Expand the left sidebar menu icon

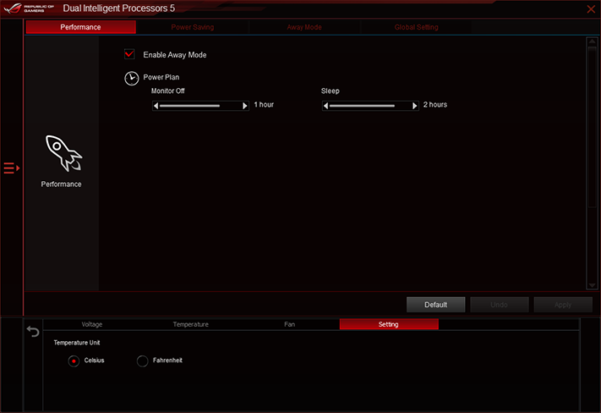(x=12, y=168)
